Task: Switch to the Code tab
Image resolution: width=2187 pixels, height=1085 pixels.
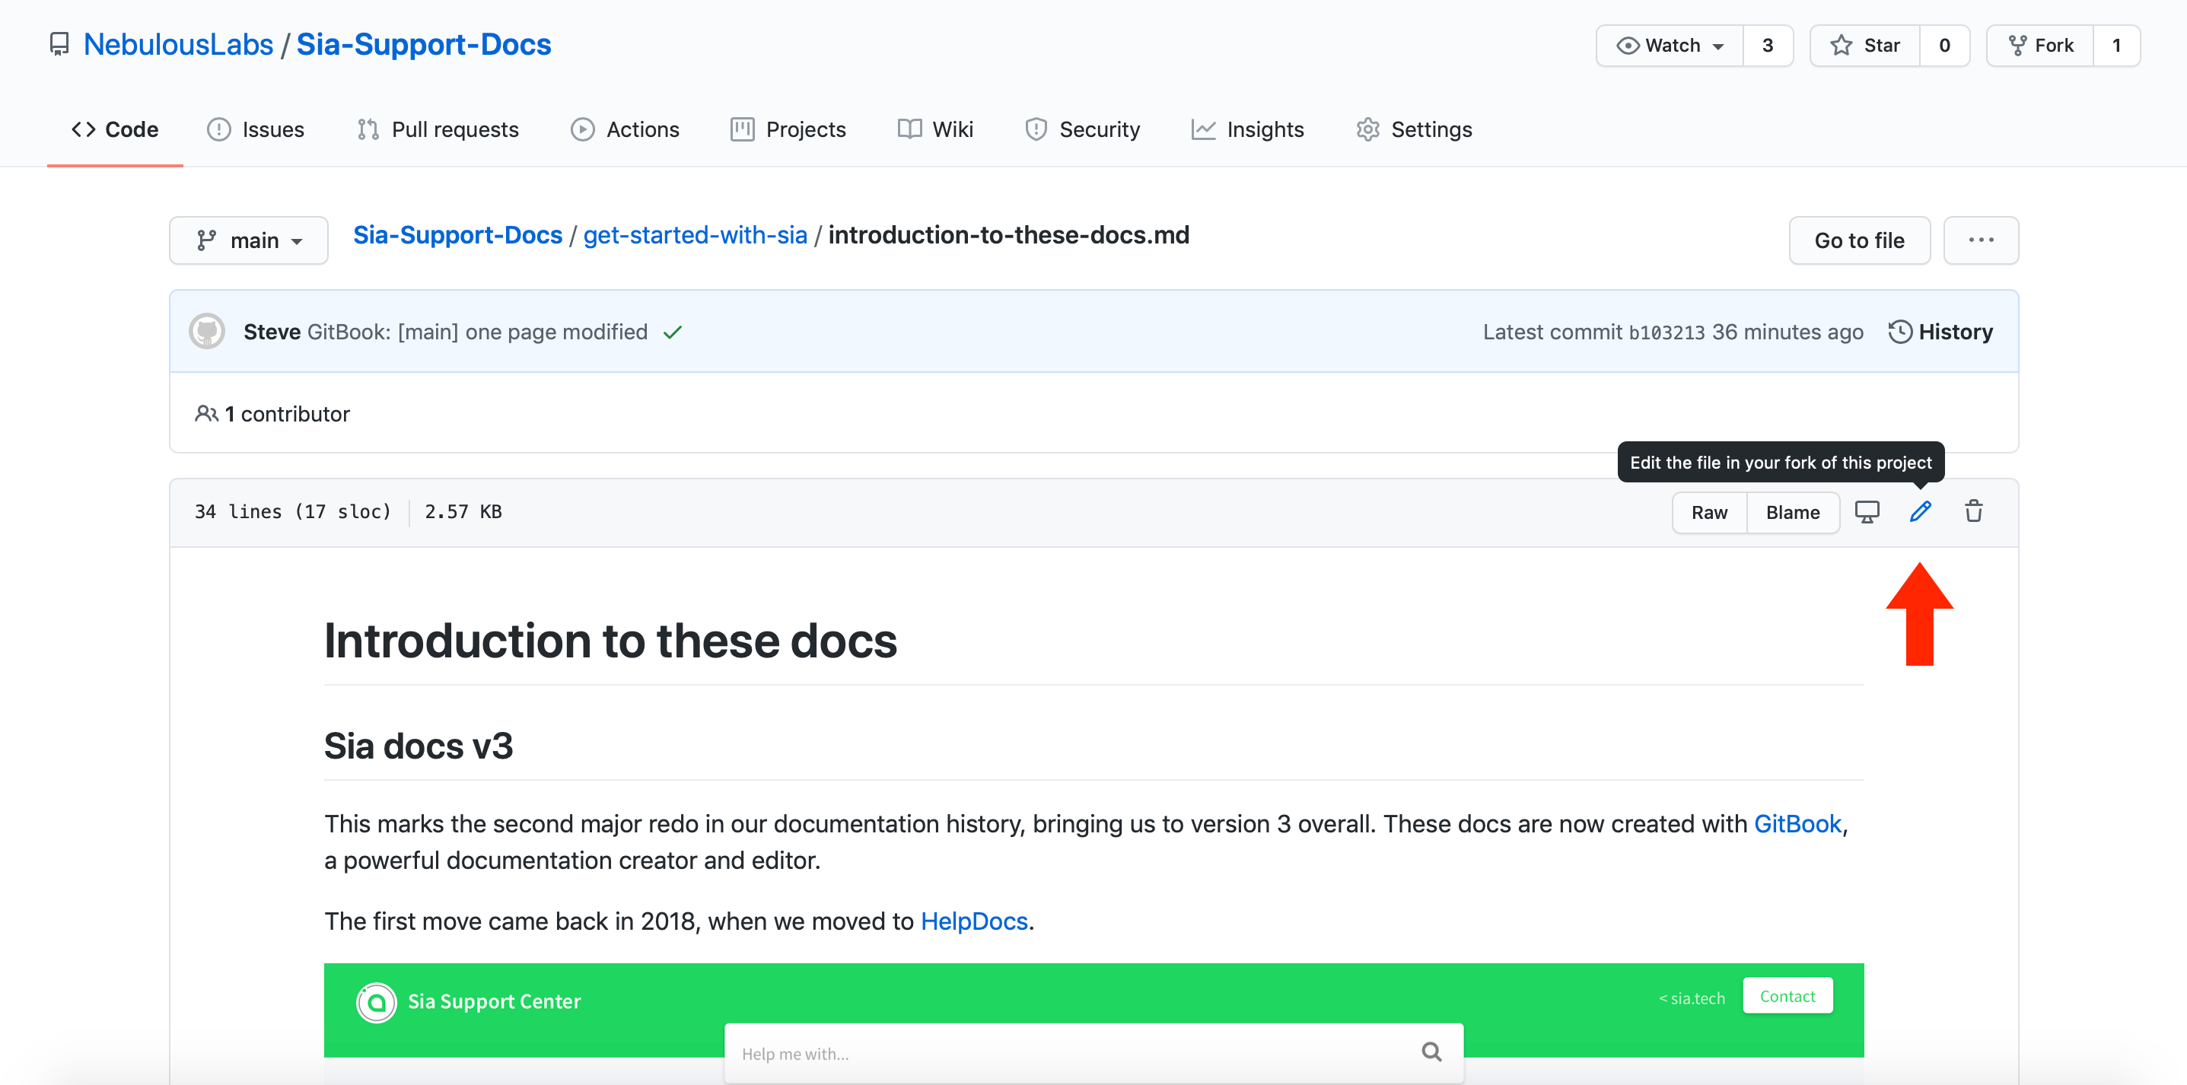Action: (115, 129)
